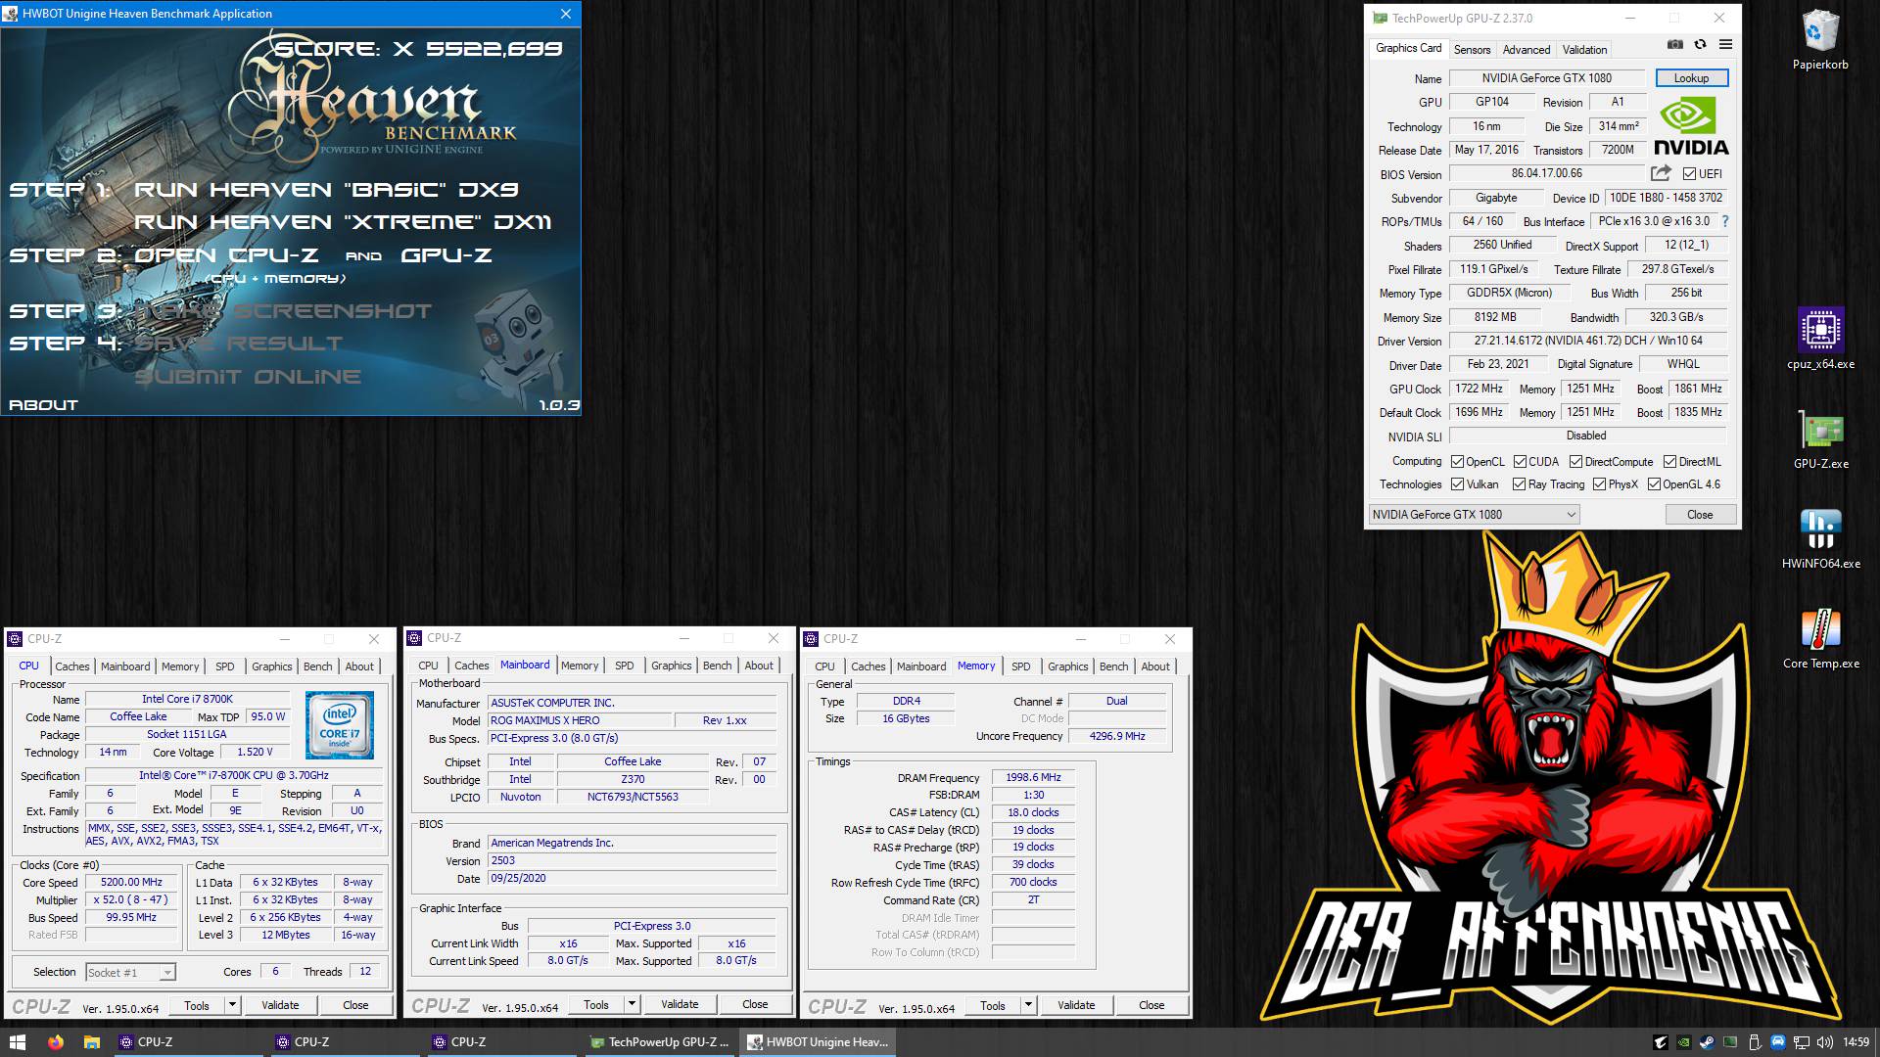Select the GPU-Z.exe desktop icon
The height and width of the screenshot is (1057, 1880).
click(1820, 439)
